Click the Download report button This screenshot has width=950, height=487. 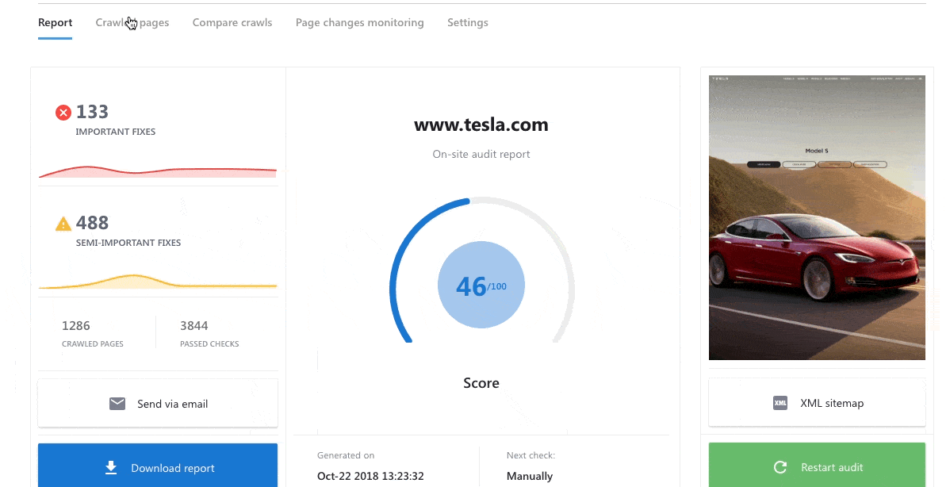point(158,466)
